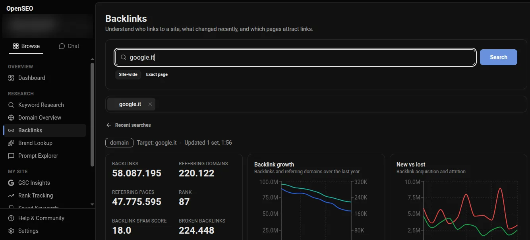Click the Domain Overview globe icon
530x240 pixels.
(x=11, y=118)
